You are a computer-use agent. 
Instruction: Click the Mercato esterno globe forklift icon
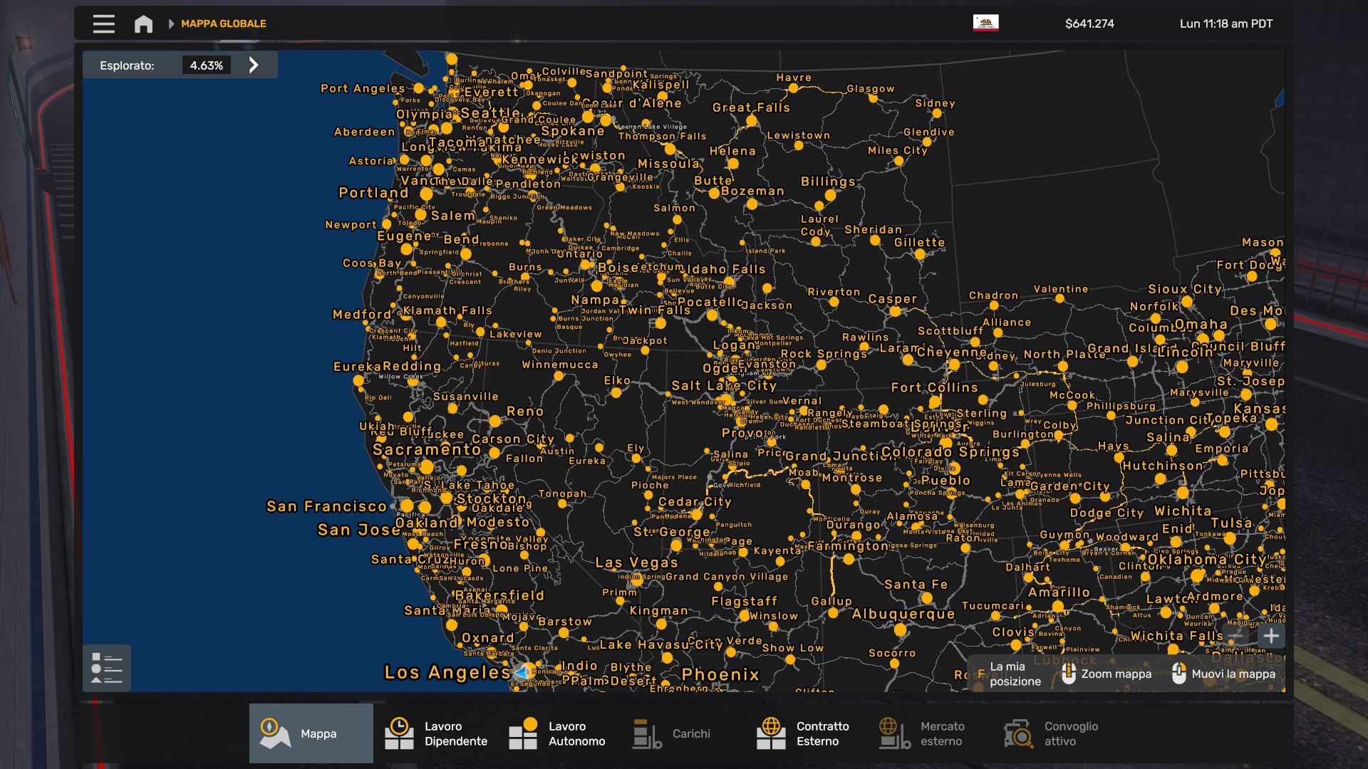pyautogui.click(x=895, y=733)
